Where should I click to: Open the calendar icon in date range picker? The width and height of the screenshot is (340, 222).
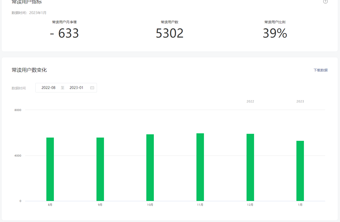pyautogui.click(x=92, y=88)
